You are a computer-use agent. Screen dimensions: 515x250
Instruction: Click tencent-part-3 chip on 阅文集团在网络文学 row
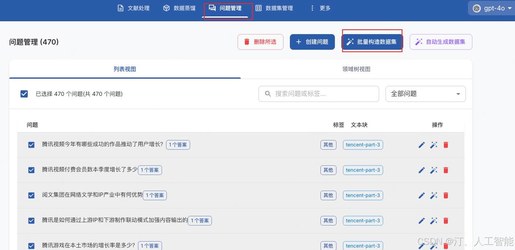[363, 195]
